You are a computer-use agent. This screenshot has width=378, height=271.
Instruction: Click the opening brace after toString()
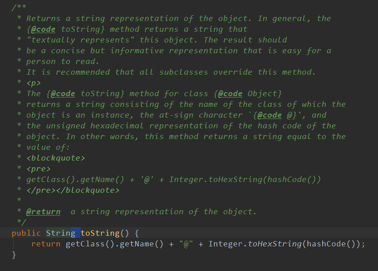(137, 233)
